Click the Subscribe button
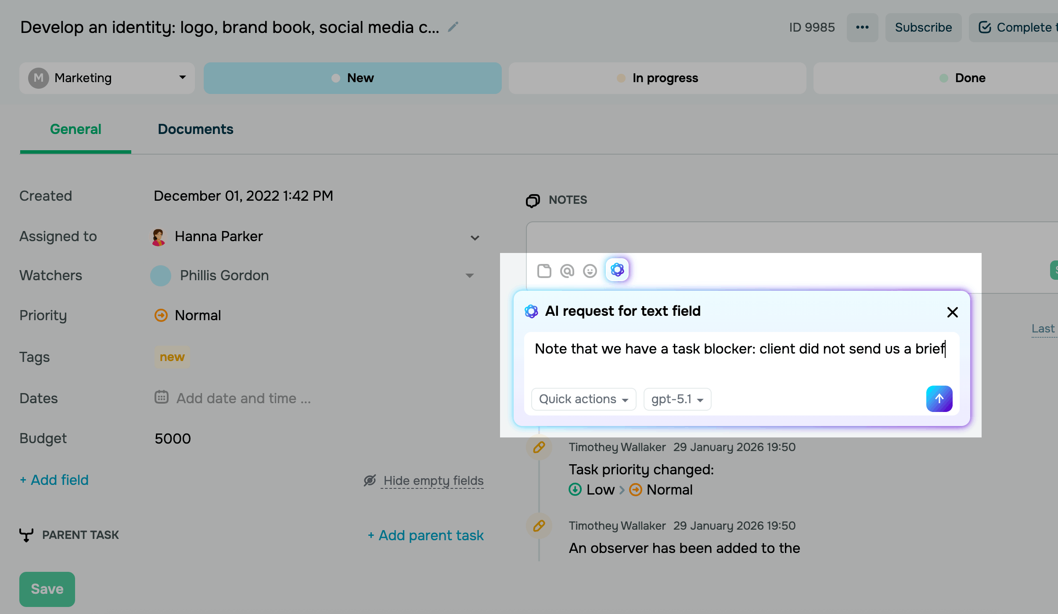Screen dimensions: 1058x614 [x=923, y=28]
